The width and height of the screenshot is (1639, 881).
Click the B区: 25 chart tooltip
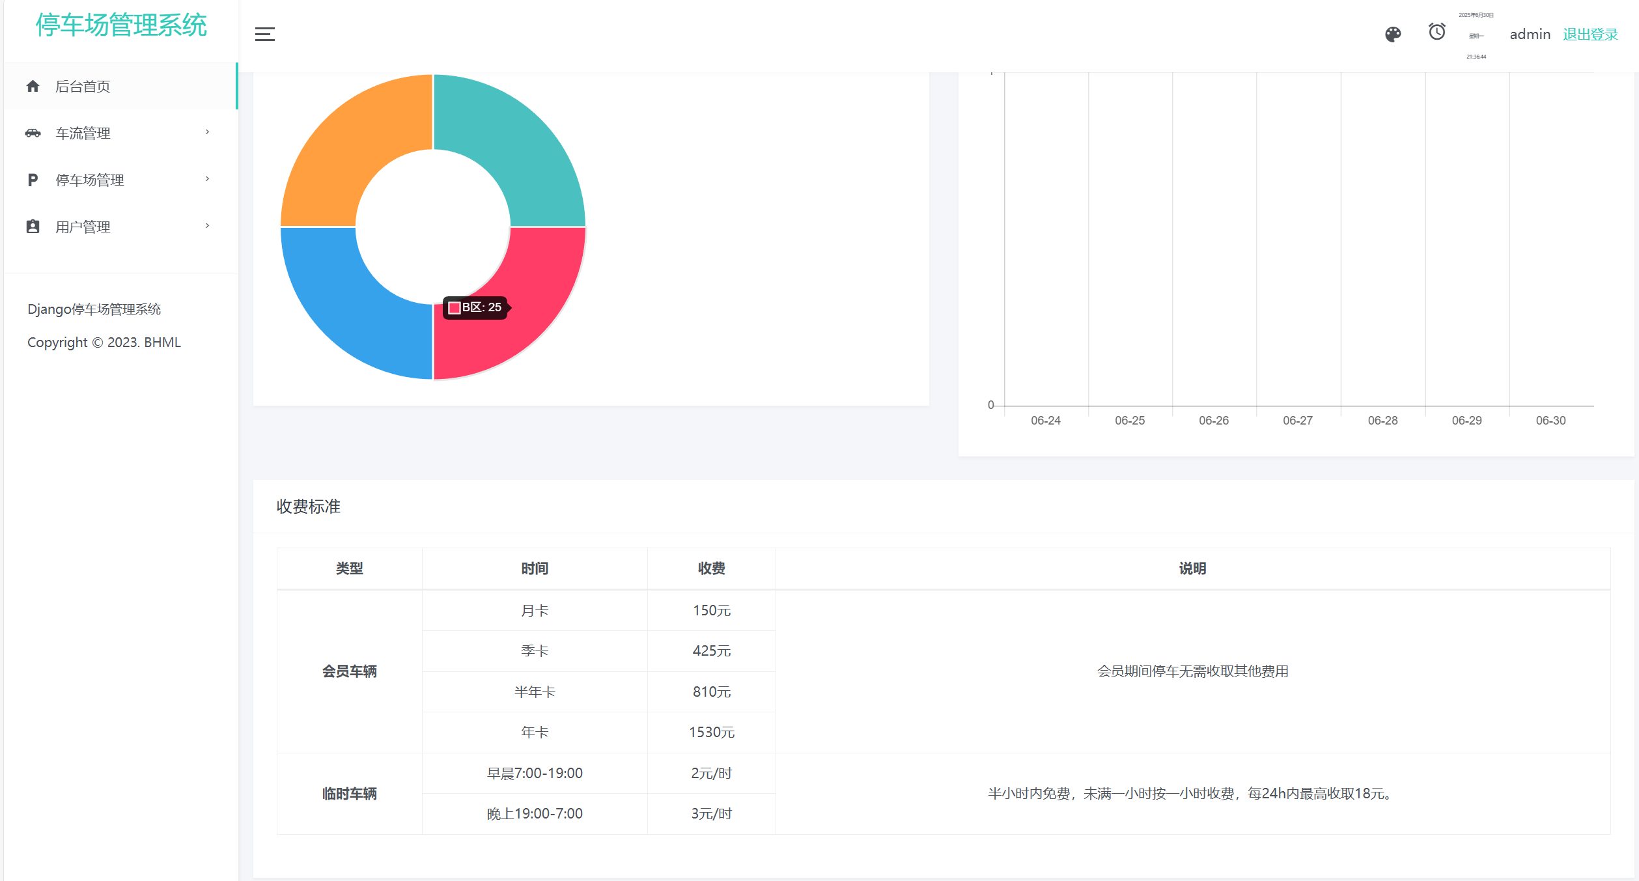coord(476,307)
